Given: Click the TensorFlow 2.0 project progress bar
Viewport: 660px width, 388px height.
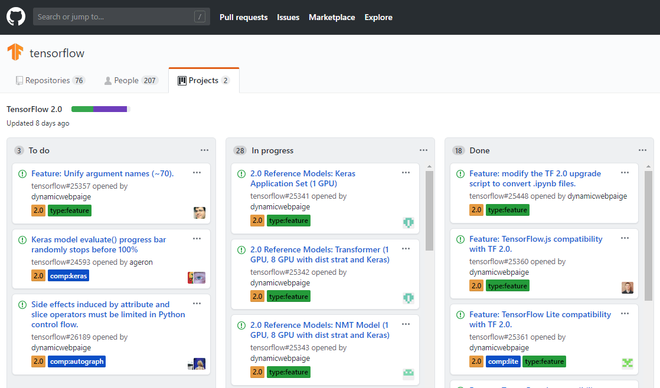Looking at the screenshot, I should [100, 109].
